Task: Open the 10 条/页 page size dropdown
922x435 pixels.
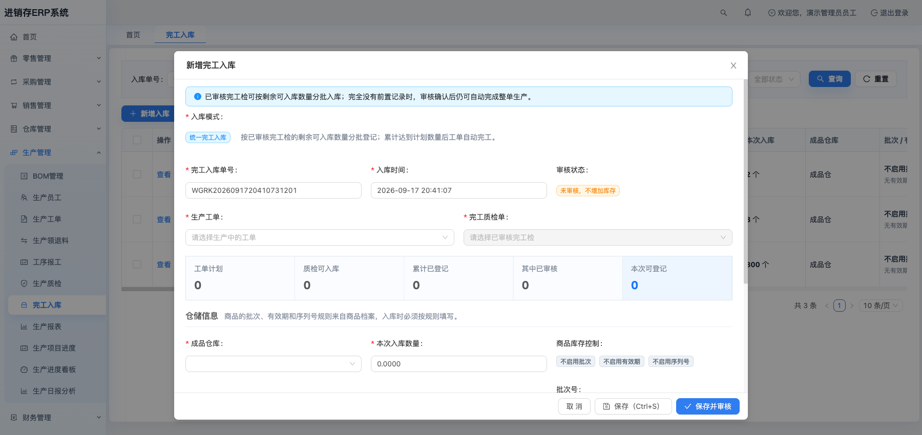Action: coord(881,306)
